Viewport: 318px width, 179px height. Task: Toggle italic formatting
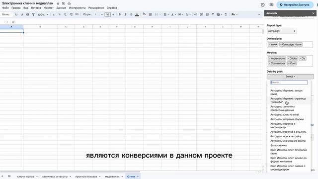[125, 14]
